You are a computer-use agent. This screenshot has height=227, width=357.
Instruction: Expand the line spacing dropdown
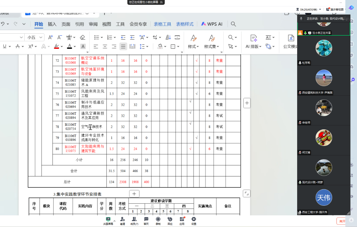144,46
